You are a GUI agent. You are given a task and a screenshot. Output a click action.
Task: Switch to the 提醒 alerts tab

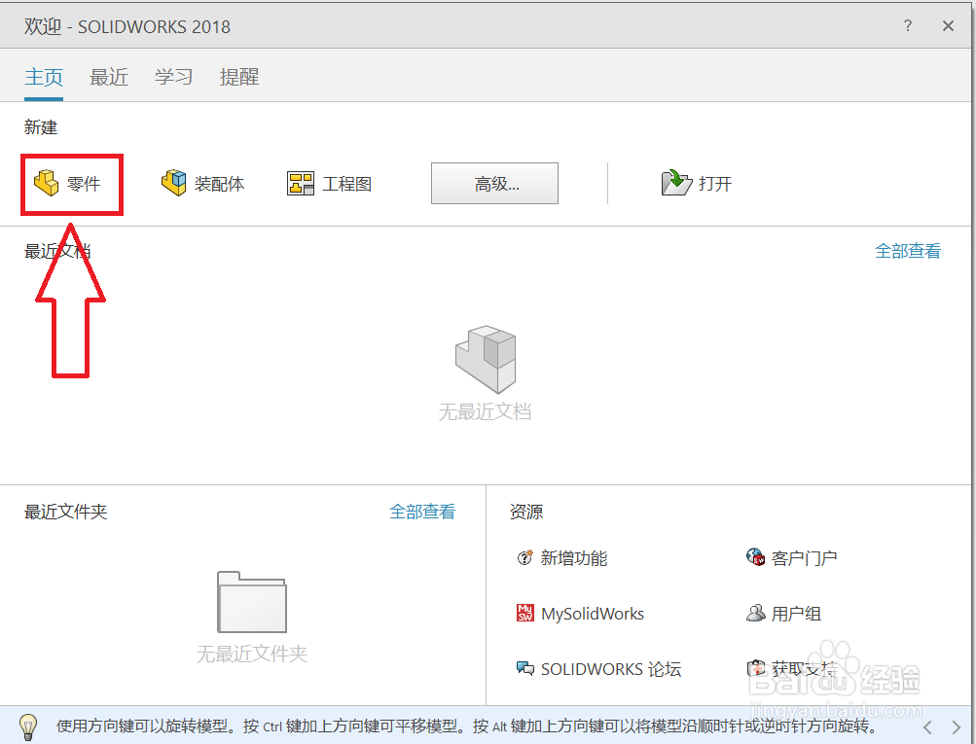coord(239,77)
